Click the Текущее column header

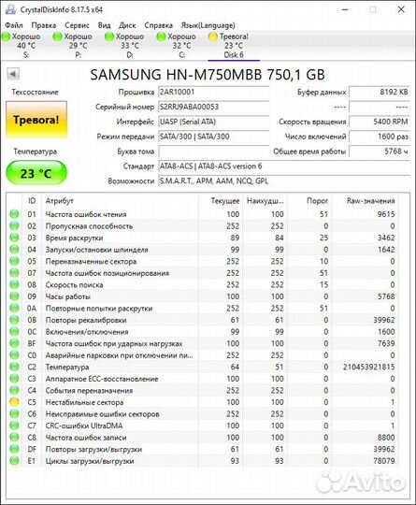221,201
